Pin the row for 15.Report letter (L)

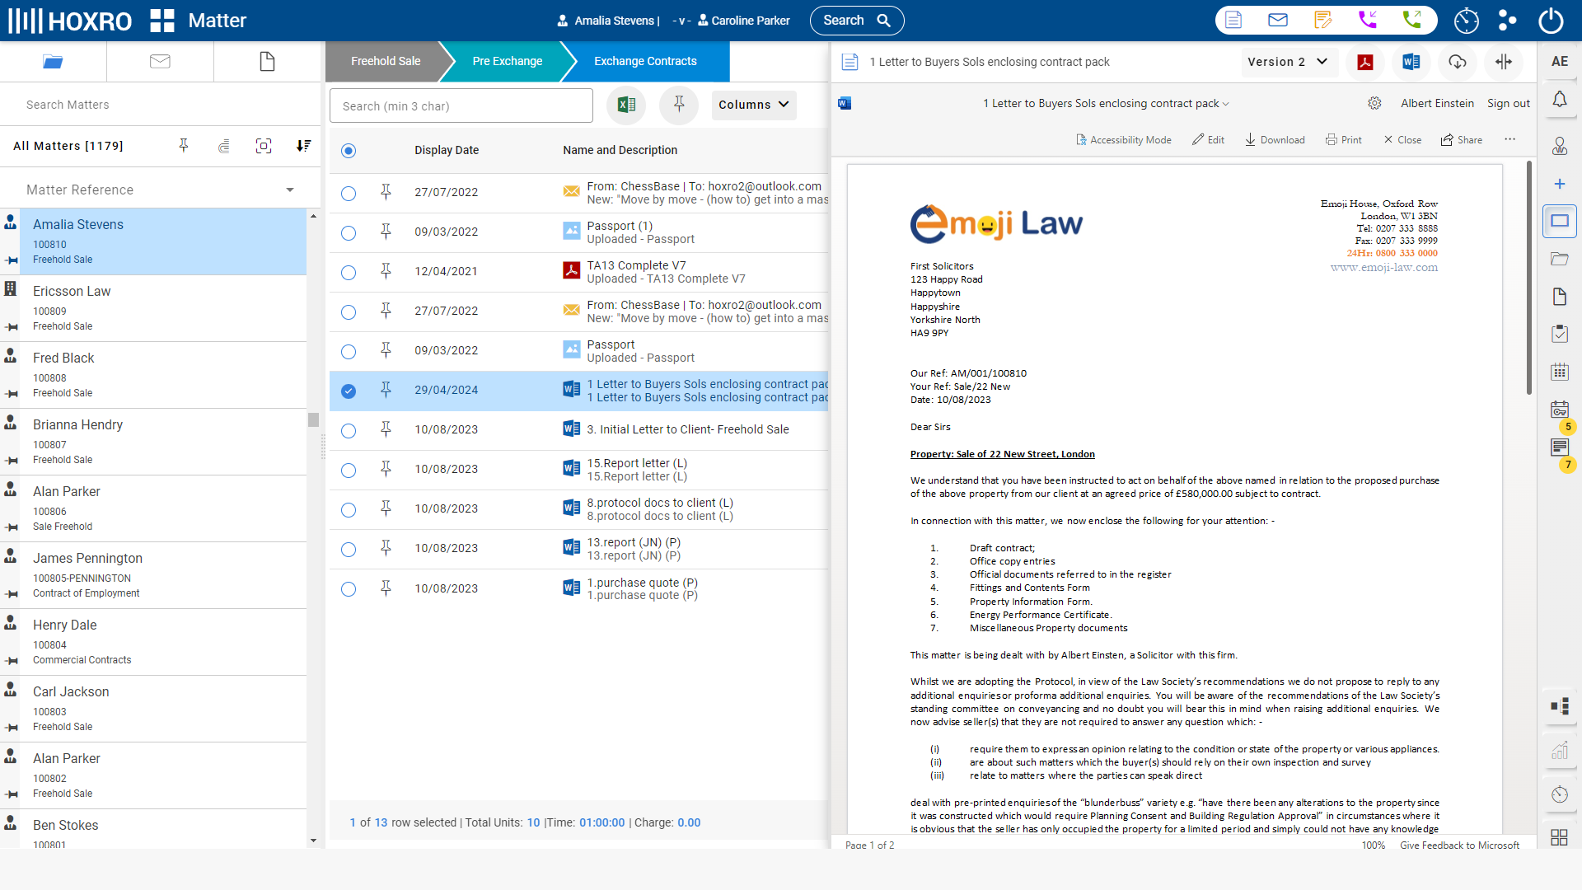(386, 469)
